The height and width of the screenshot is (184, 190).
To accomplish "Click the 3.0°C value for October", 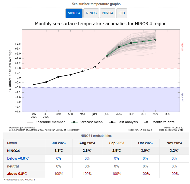I will point(145,151).
